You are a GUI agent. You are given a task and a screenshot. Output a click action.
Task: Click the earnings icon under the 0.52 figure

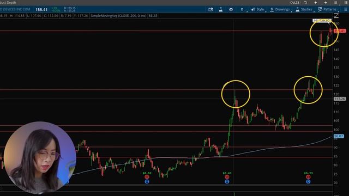point(147,177)
